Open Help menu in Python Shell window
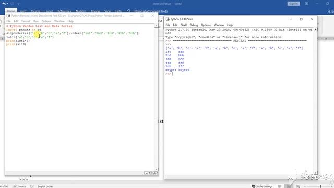Viewport: 334px width, 188px height. (230, 25)
